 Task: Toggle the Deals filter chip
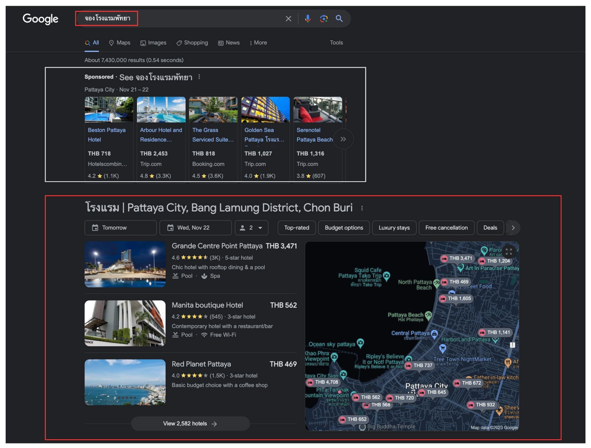[x=490, y=228]
